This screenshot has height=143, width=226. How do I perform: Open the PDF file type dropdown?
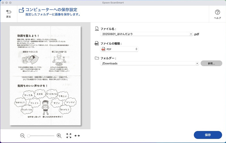coord(119,49)
